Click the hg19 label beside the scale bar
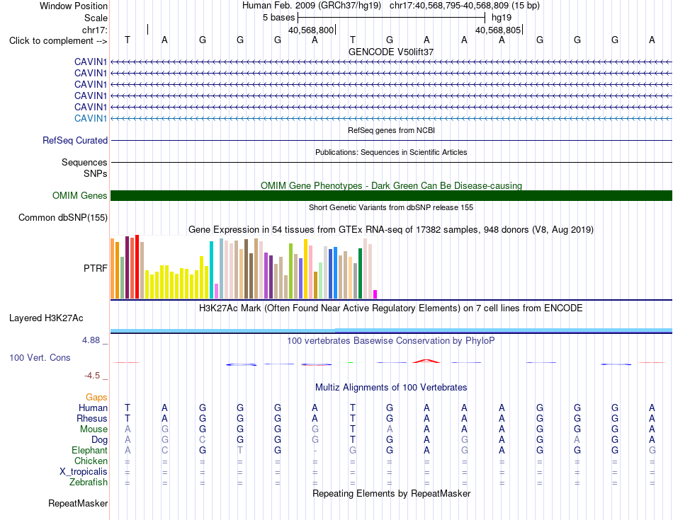 502,18
